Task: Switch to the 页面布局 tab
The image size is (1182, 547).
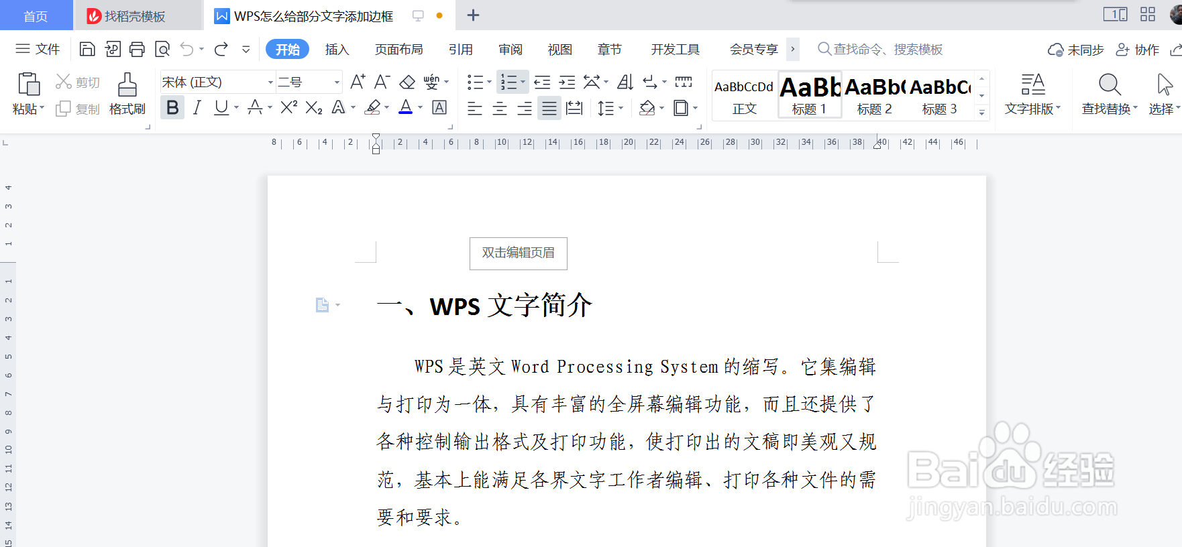Action: (x=398, y=49)
